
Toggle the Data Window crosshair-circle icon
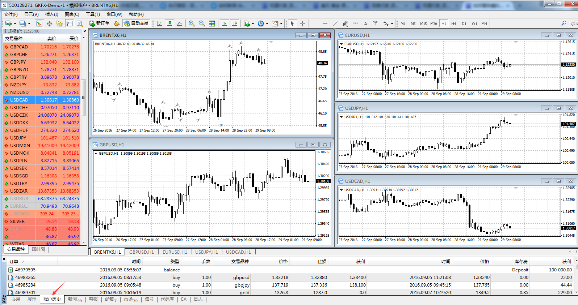(x=49, y=23)
